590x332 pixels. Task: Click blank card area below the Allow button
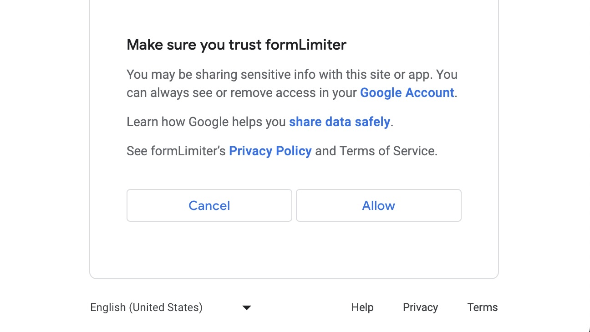378,248
